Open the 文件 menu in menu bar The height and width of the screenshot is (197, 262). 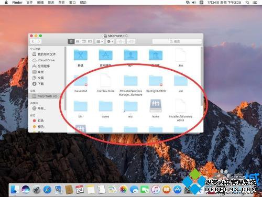[x=29, y=3]
